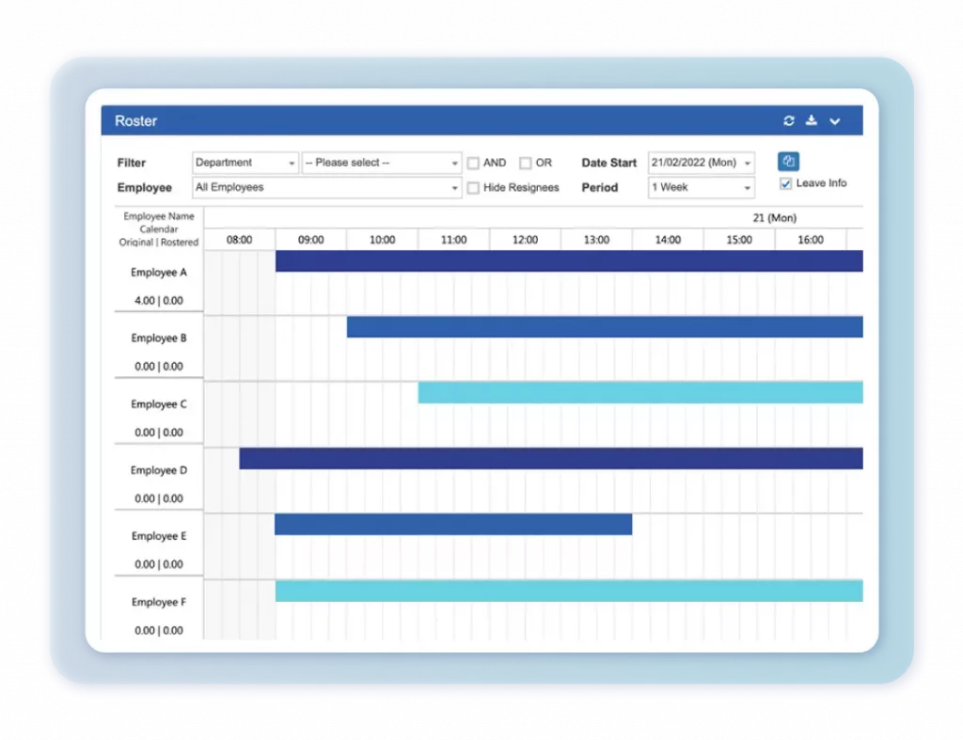963x740 pixels.
Task: Click the '21 (Mon)' date header
Action: coord(775,218)
